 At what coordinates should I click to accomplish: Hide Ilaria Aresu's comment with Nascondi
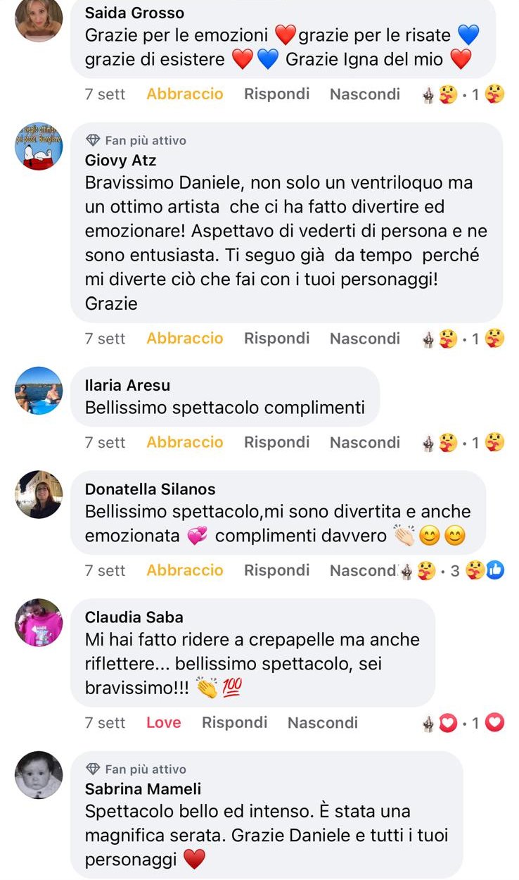[x=365, y=443]
